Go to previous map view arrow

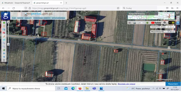click(x=4, y=53)
